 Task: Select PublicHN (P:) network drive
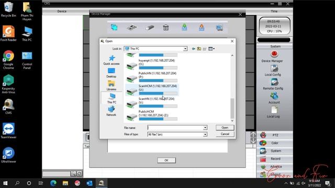point(152,77)
